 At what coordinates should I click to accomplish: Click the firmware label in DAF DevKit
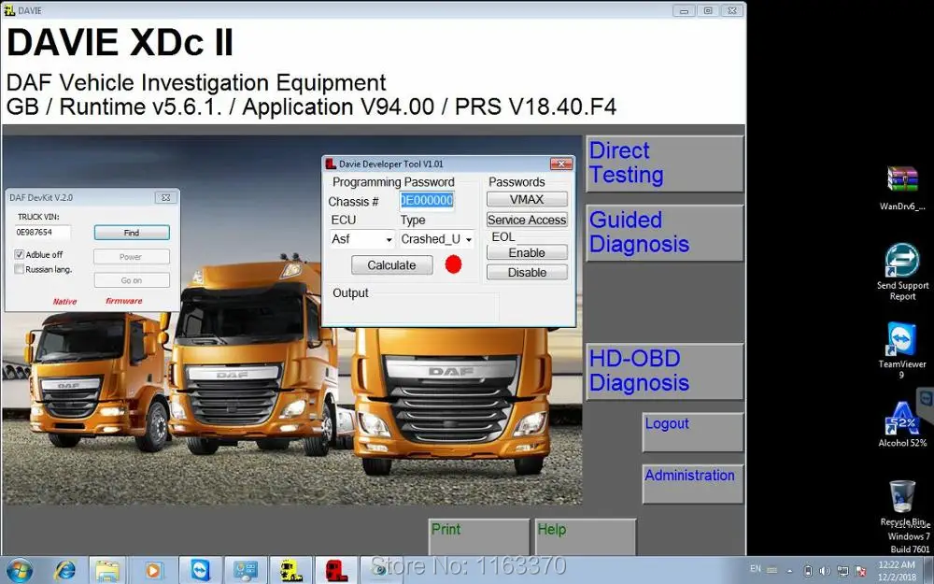tap(124, 301)
